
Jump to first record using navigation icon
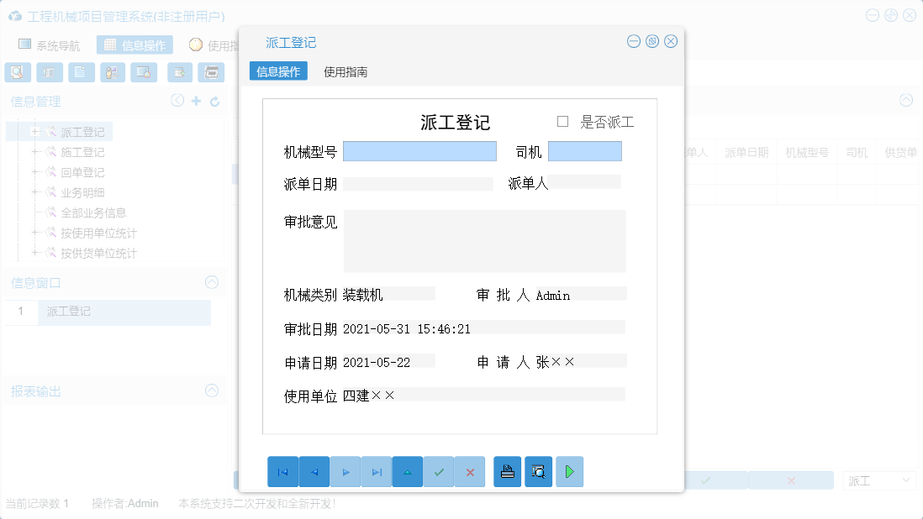click(283, 471)
